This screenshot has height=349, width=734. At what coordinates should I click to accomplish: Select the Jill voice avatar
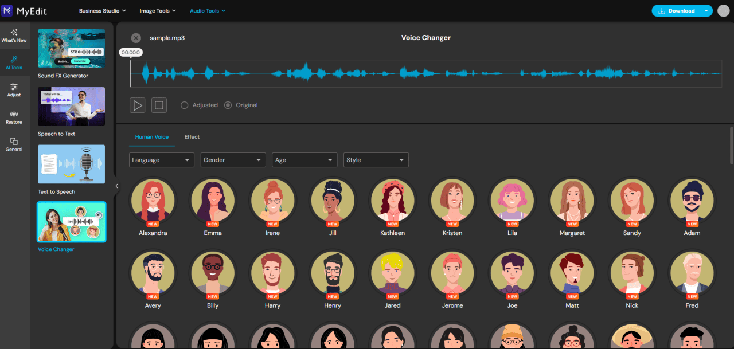tap(333, 200)
